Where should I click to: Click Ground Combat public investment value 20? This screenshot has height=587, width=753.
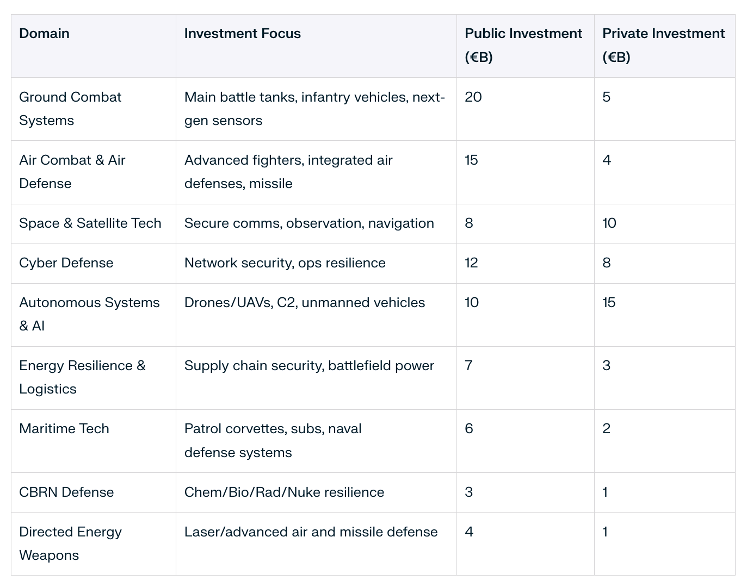[473, 97]
